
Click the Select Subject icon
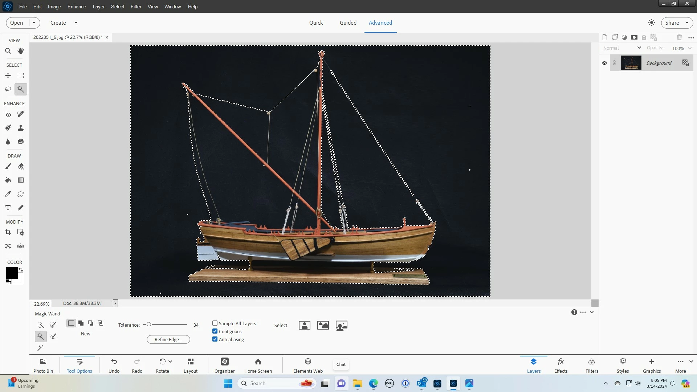(x=304, y=325)
